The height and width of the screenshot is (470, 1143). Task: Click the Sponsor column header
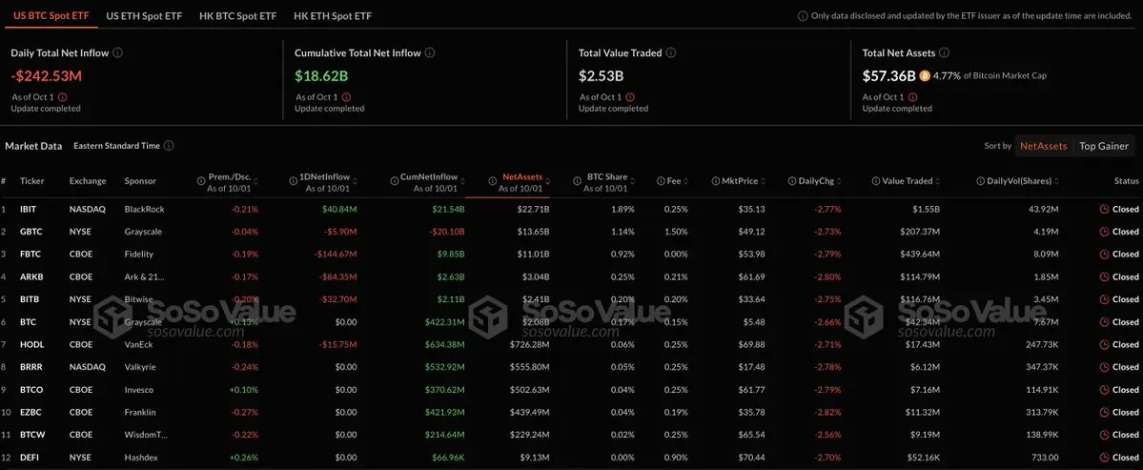pos(140,181)
